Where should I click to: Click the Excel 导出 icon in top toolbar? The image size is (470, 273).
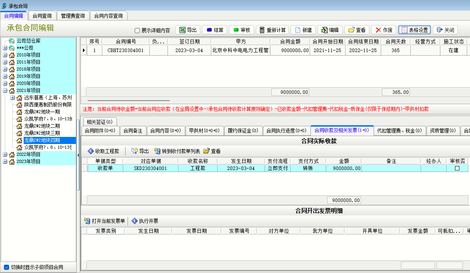[x=182, y=30]
